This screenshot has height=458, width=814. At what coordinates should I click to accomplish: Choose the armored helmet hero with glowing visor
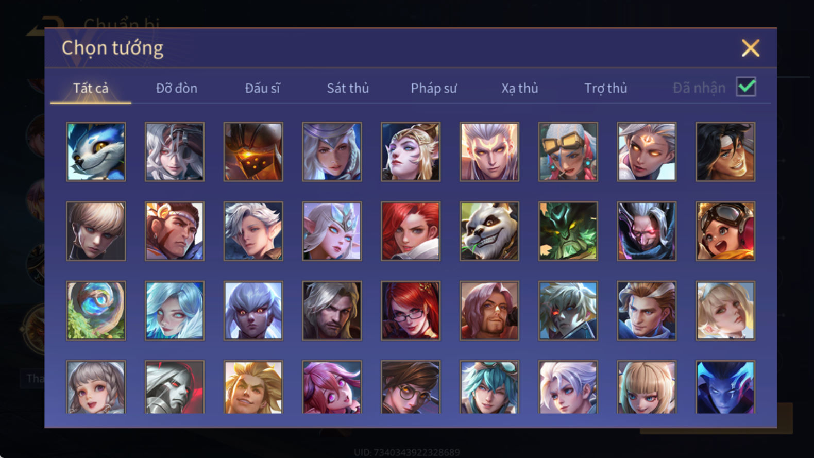pos(253,151)
